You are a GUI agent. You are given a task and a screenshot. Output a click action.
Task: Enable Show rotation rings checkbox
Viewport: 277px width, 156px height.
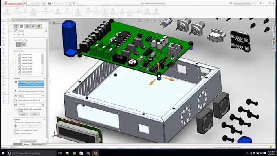(x=15, y=134)
